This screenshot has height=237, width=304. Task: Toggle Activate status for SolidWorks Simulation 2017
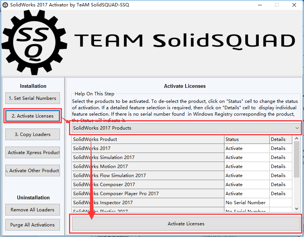coord(247,157)
